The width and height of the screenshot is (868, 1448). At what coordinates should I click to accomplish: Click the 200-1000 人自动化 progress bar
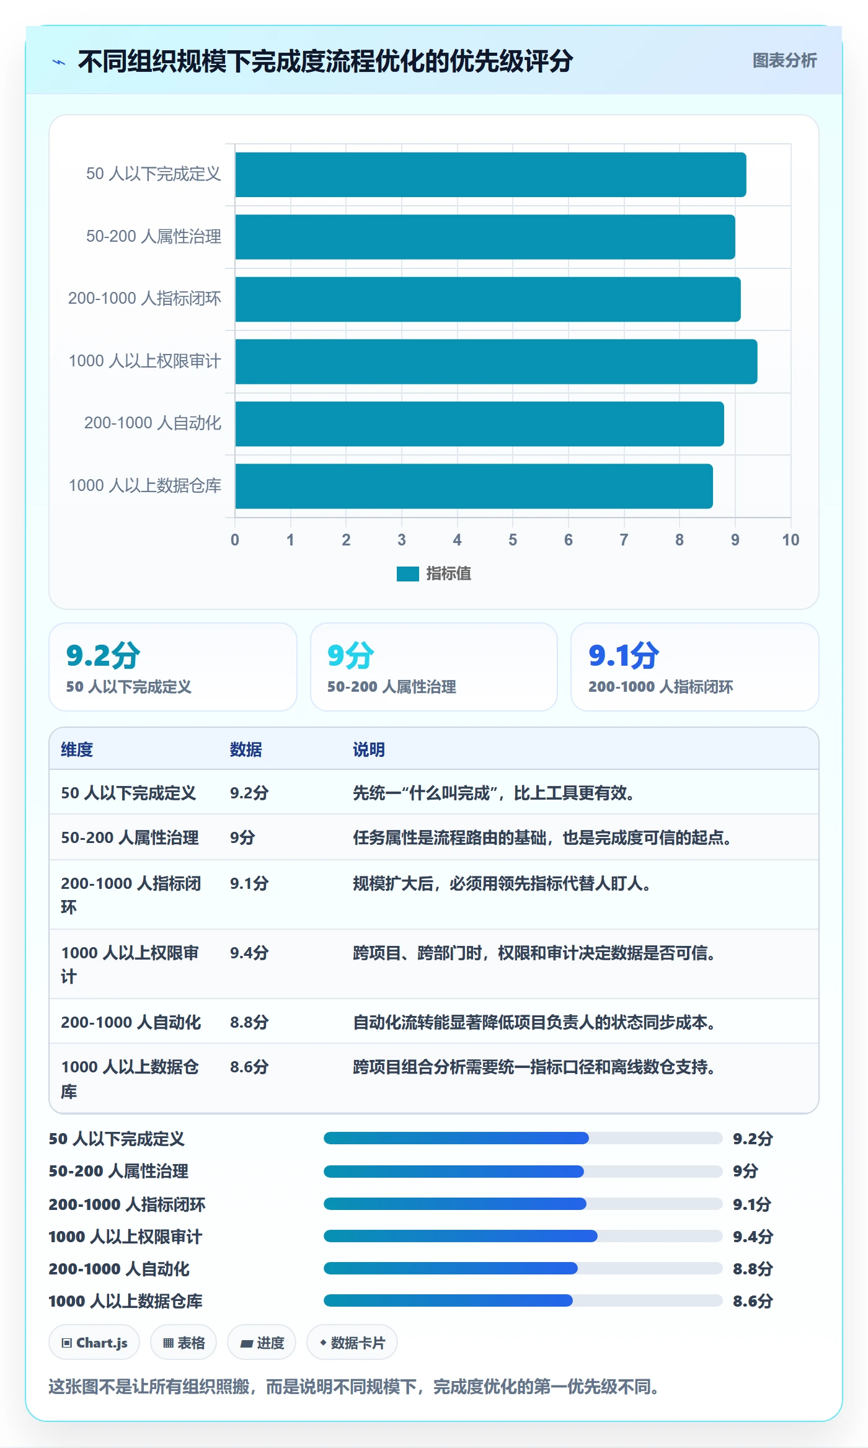pos(523,1268)
